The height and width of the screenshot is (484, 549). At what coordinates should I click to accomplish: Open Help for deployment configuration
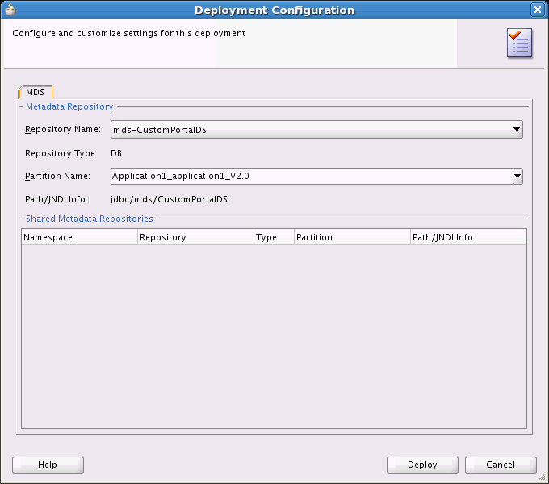(48, 465)
